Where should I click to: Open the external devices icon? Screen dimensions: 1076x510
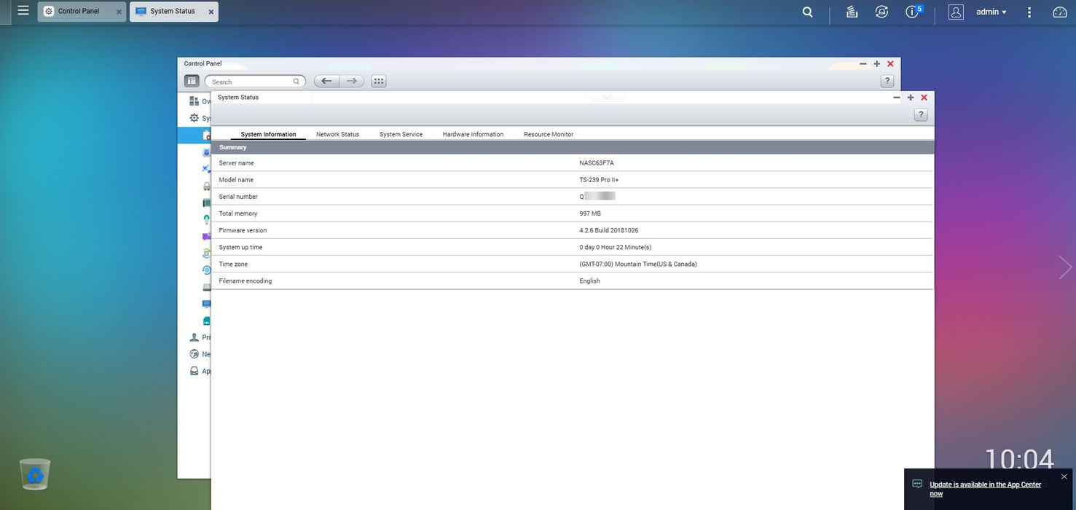click(881, 12)
